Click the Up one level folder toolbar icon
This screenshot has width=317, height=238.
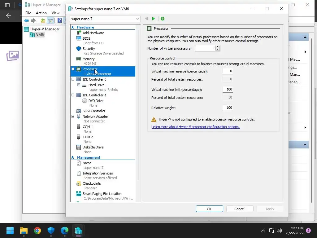tap(43, 20)
